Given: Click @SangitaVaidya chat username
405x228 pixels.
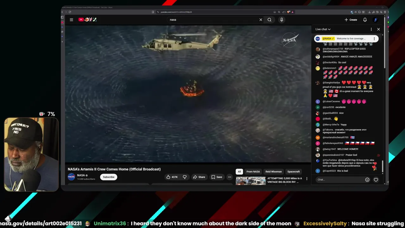Looking at the screenshot, I should [x=331, y=83].
